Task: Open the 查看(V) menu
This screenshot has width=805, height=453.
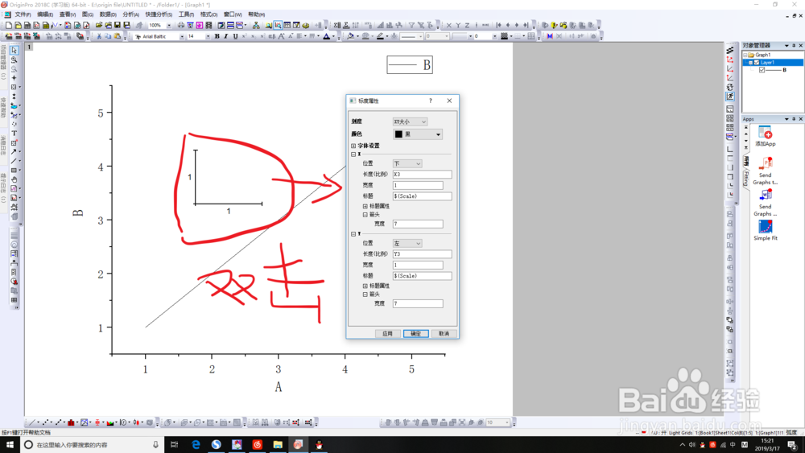Action: [x=68, y=14]
